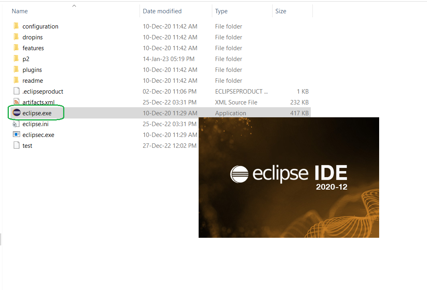Click the eclipse.exe application icon
This screenshot has height=290, width=427.
coord(16,112)
